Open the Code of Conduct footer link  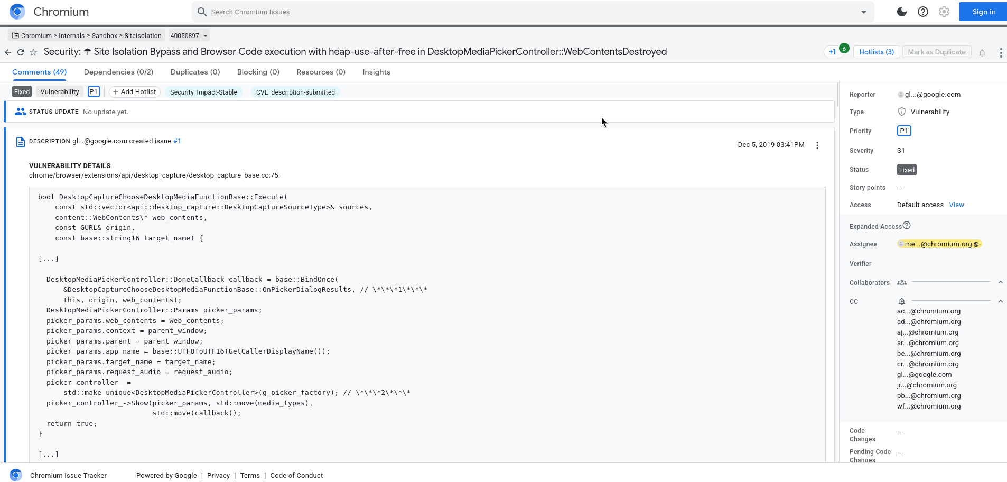click(x=296, y=475)
